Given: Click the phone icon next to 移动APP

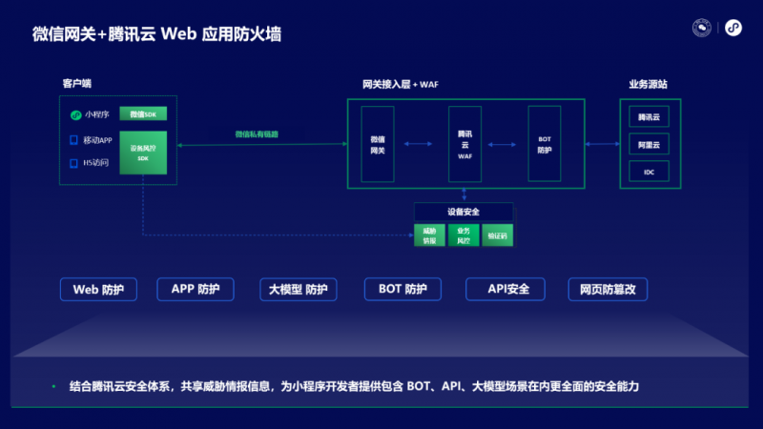Looking at the screenshot, I should (74, 139).
